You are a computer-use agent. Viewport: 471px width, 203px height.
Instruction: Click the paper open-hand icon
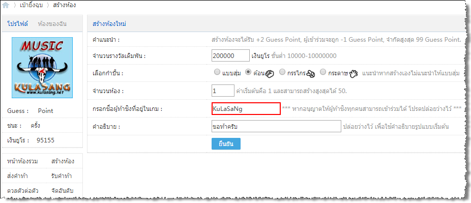[354, 74]
